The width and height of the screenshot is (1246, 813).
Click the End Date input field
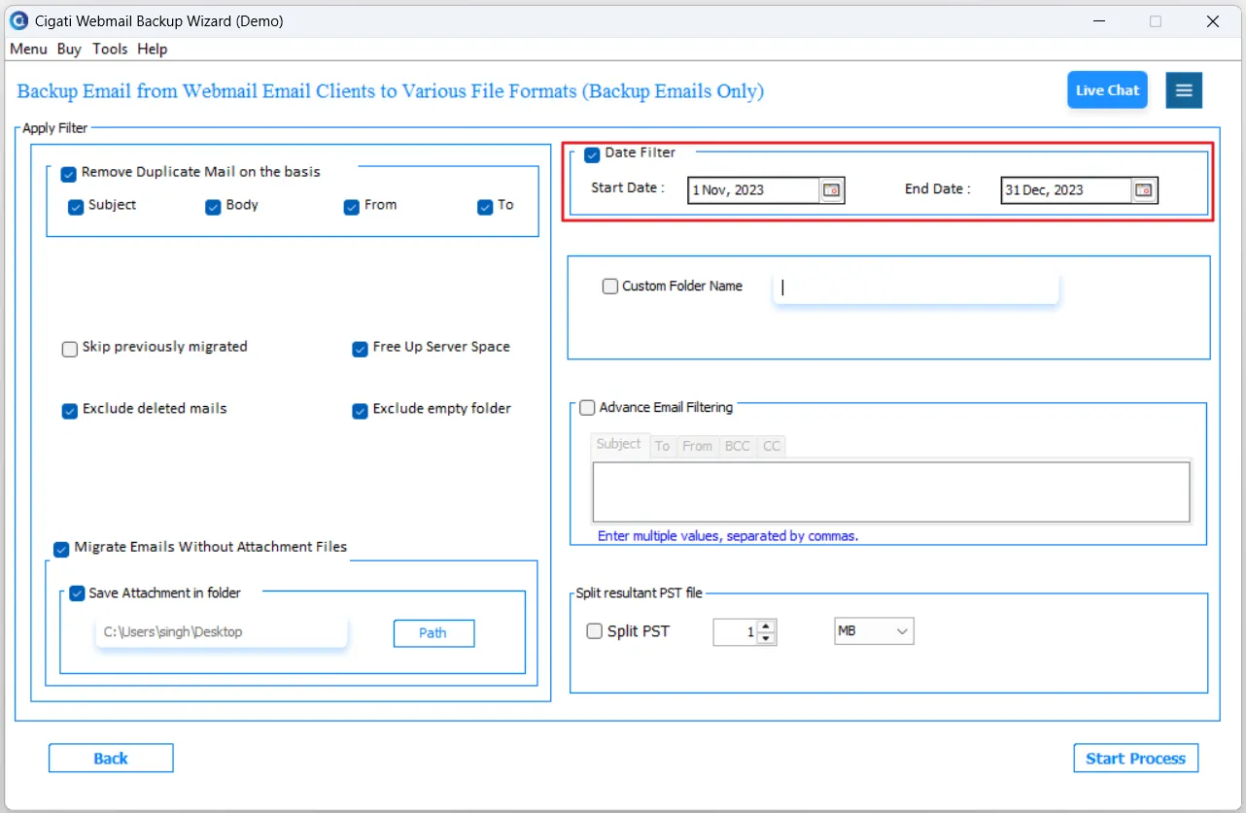(1066, 190)
